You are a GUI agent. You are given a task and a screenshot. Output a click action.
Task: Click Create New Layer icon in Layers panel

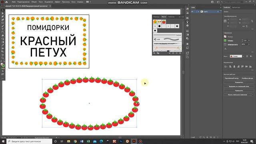coord(214,137)
